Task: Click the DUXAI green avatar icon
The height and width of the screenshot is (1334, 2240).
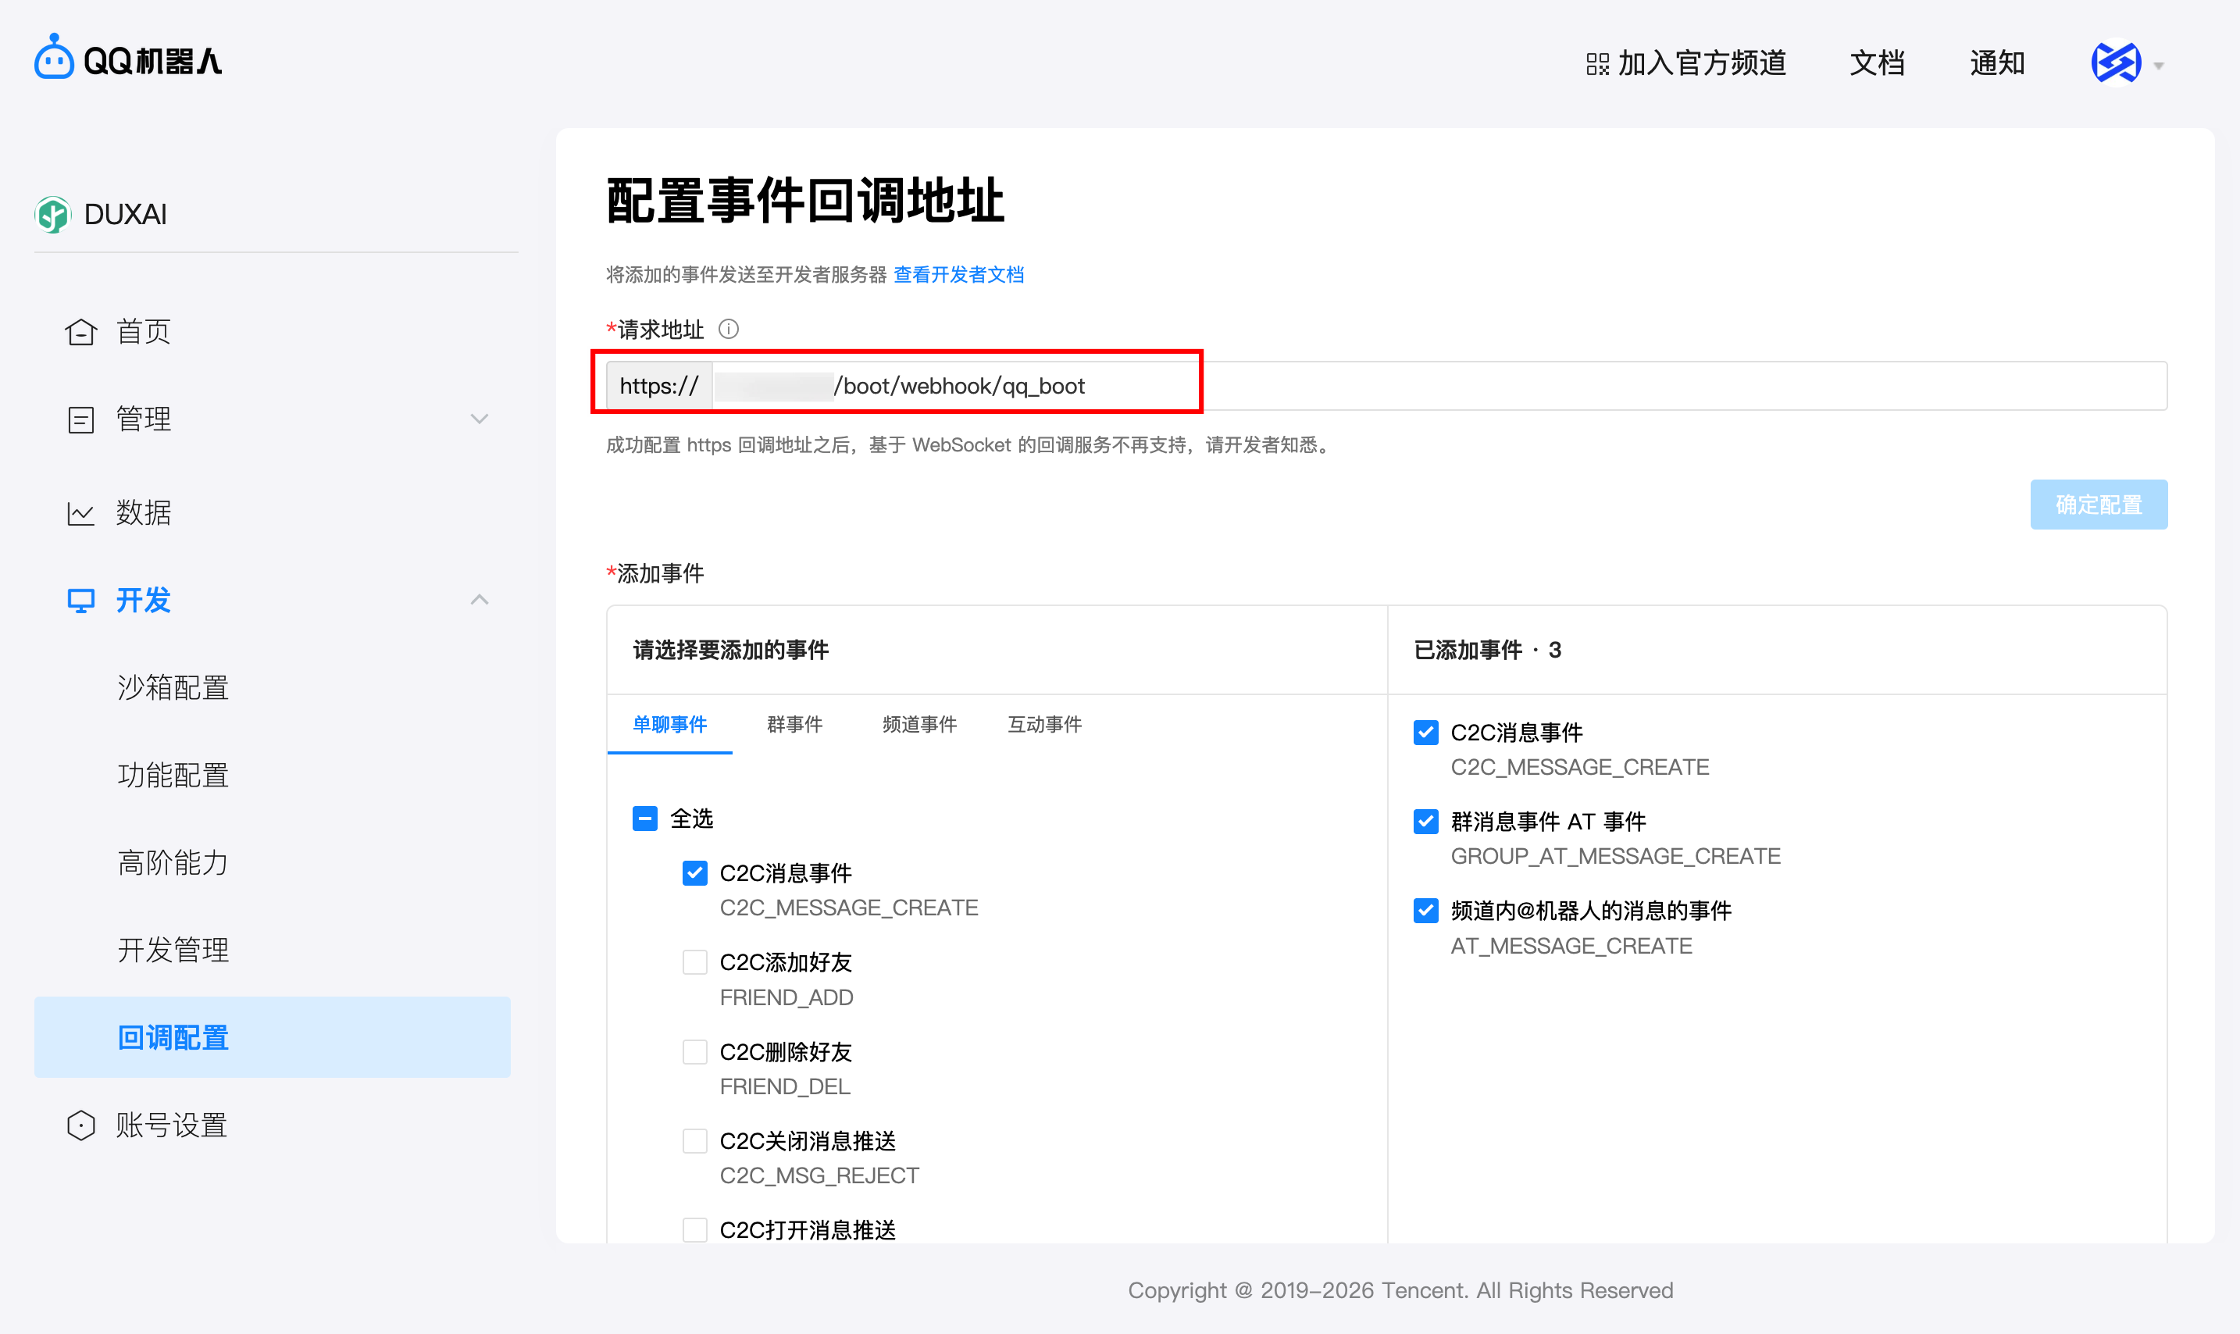Action: tap(53, 214)
